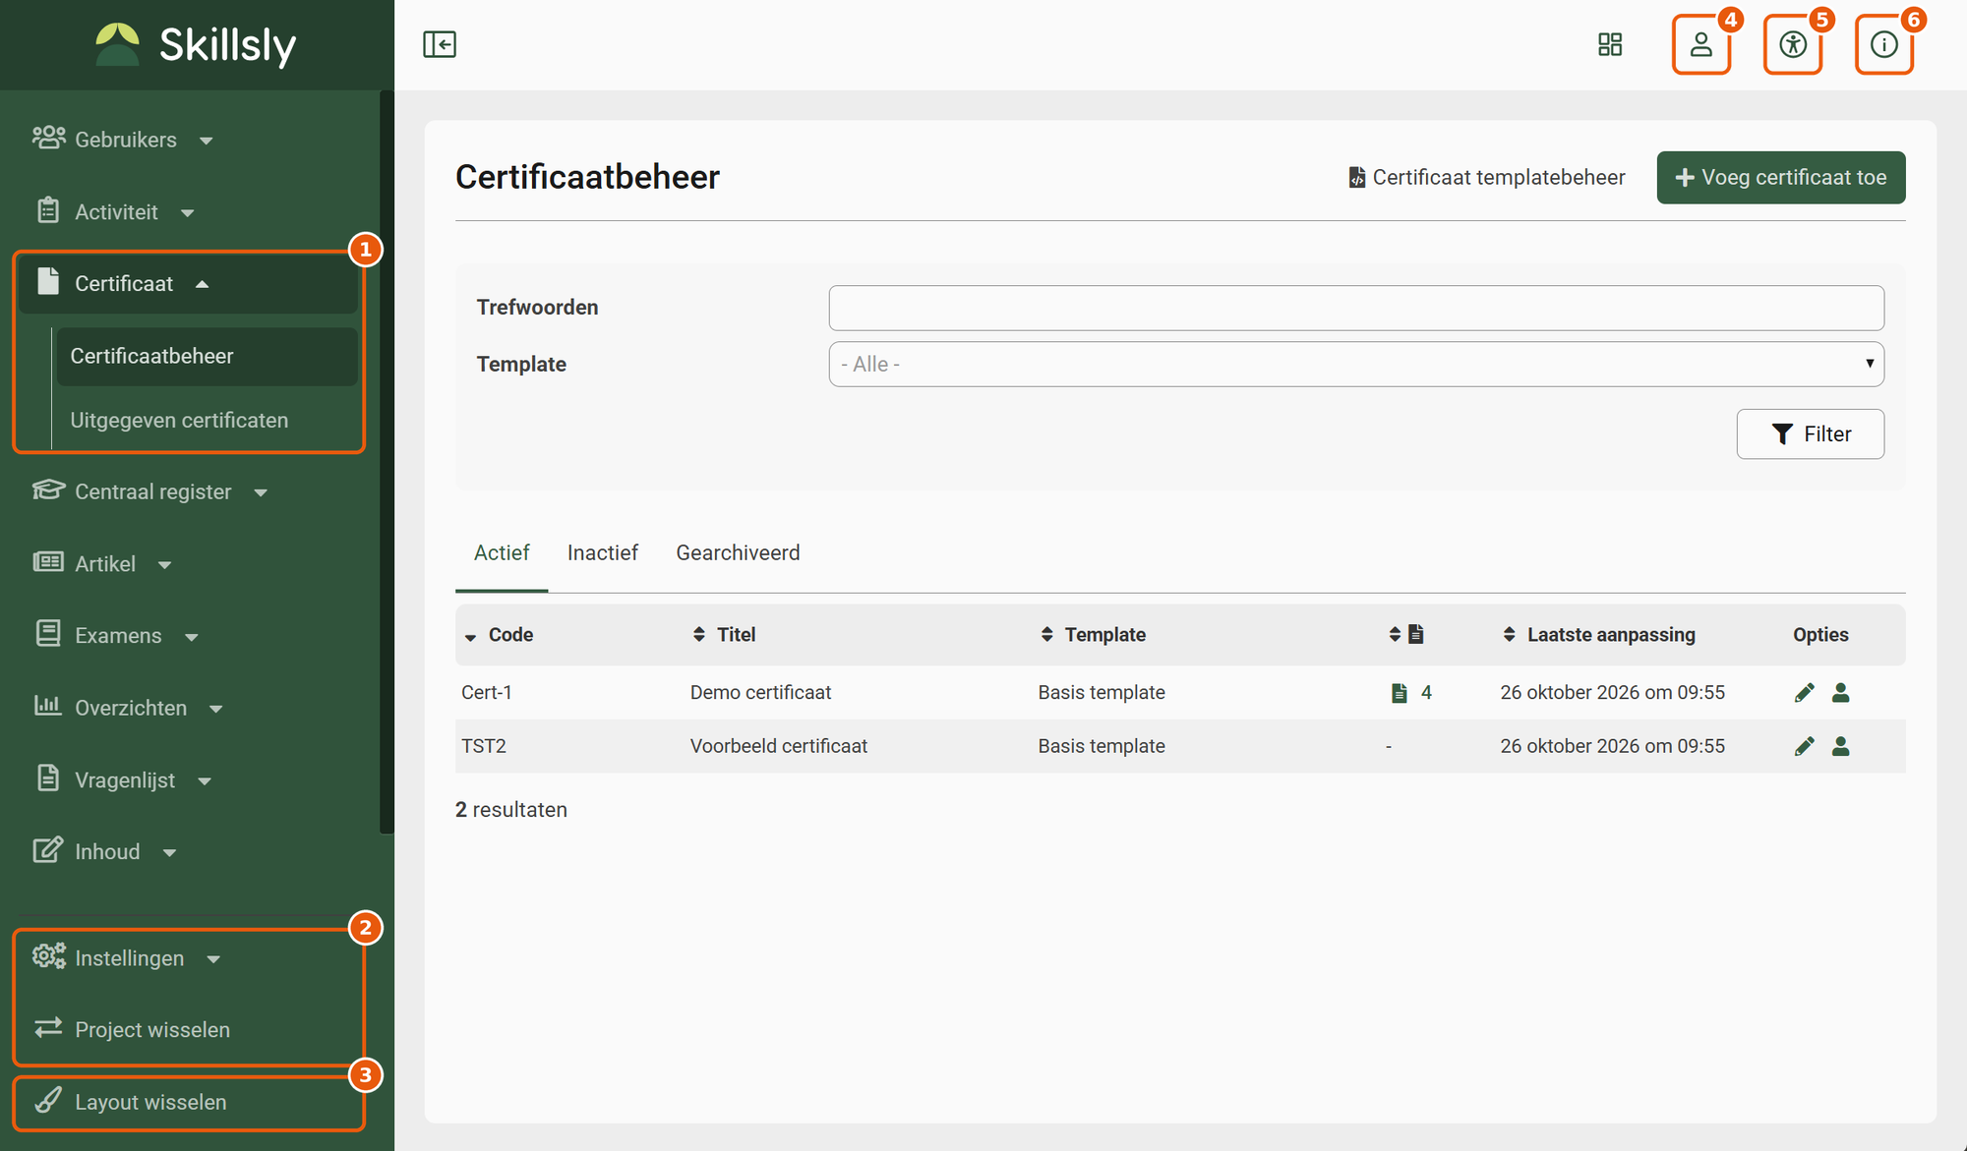Click the document icon in the Cert-1 row
The height and width of the screenshot is (1151, 1967).
click(1399, 693)
